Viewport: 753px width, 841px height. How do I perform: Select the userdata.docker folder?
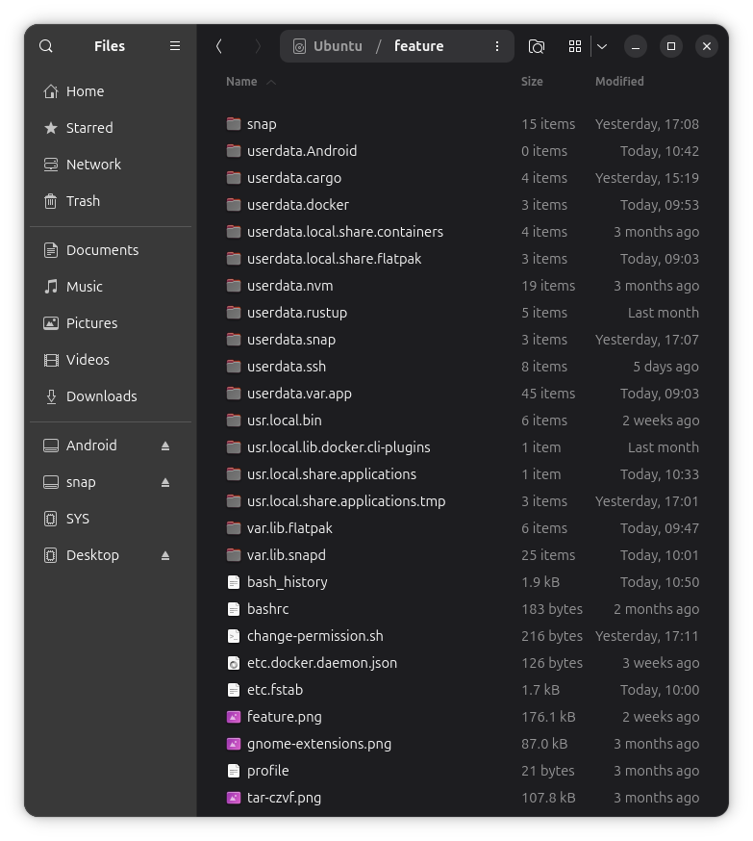[297, 205]
